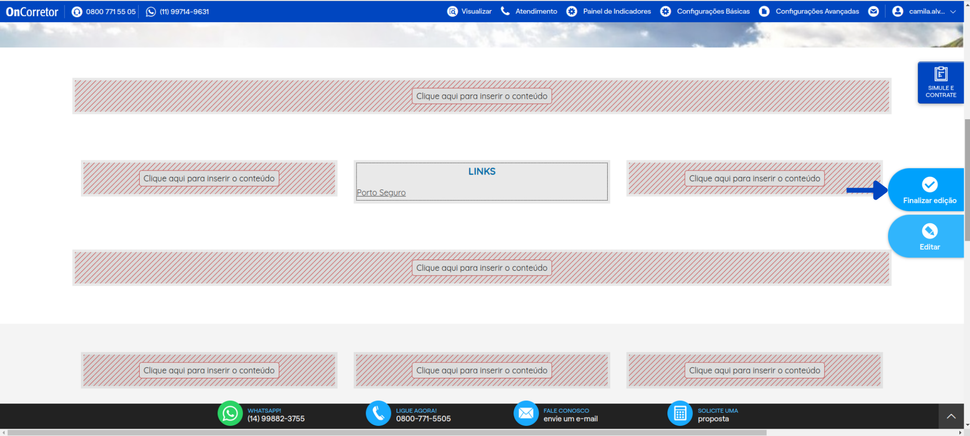Click the calculator proposal icon in footer

click(680, 414)
